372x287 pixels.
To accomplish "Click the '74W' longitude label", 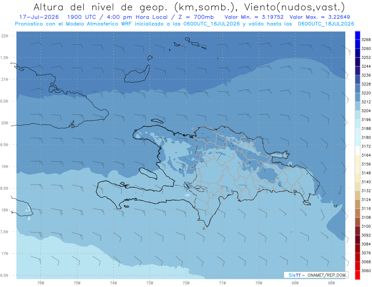I will (113, 283).
